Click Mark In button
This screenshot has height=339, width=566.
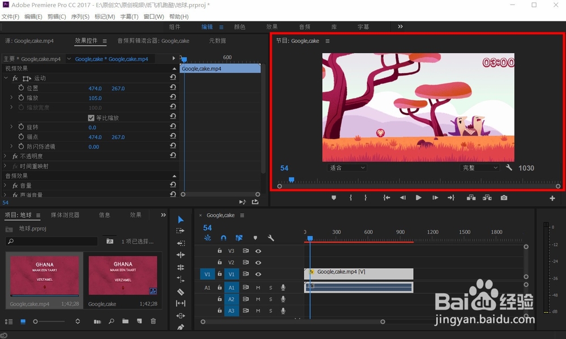350,198
